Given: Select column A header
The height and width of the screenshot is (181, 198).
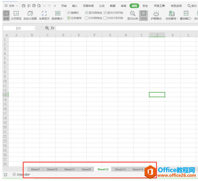Looking at the screenshot, I should tap(16, 35).
